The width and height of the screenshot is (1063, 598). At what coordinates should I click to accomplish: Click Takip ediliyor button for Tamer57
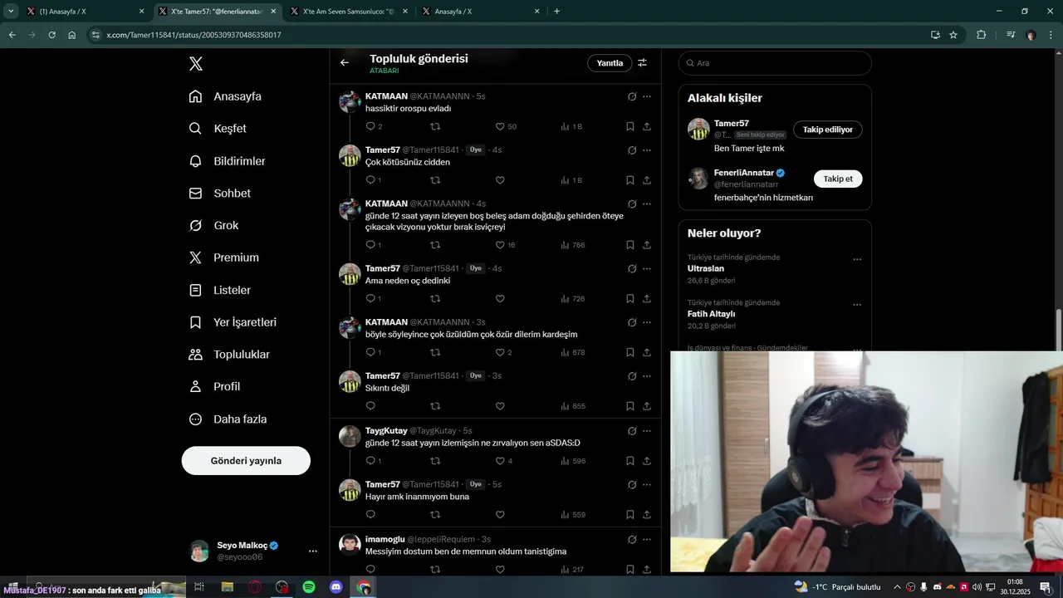(827, 130)
